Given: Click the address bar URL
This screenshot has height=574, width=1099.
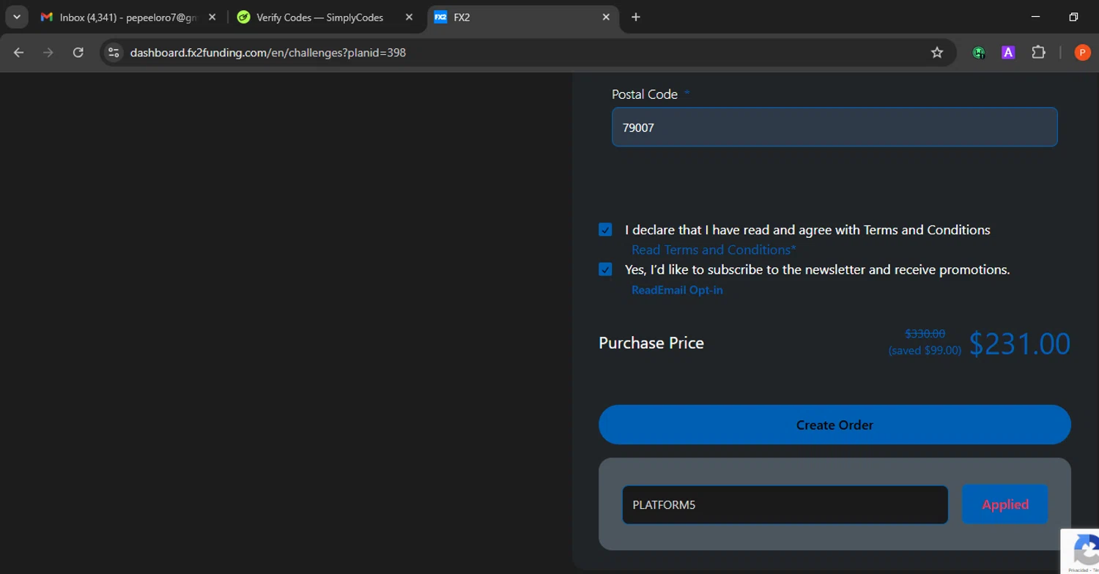Looking at the screenshot, I should click(x=268, y=53).
